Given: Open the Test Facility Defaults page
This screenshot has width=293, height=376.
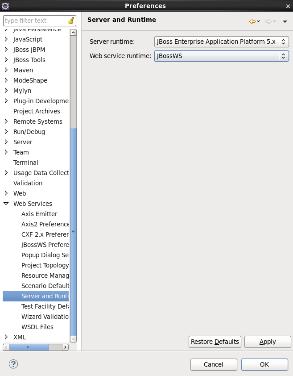Looking at the screenshot, I should [x=45, y=306].
